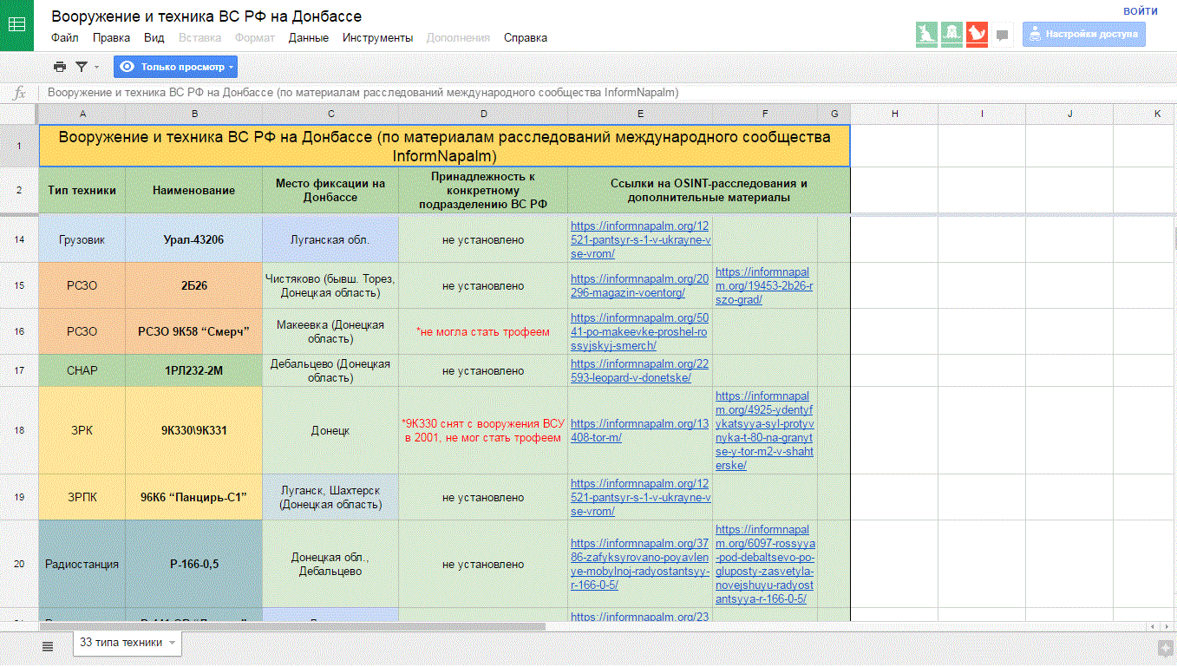Open the Инструменты menu
Image resolution: width=1177 pixels, height=667 pixels.
point(377,37)
